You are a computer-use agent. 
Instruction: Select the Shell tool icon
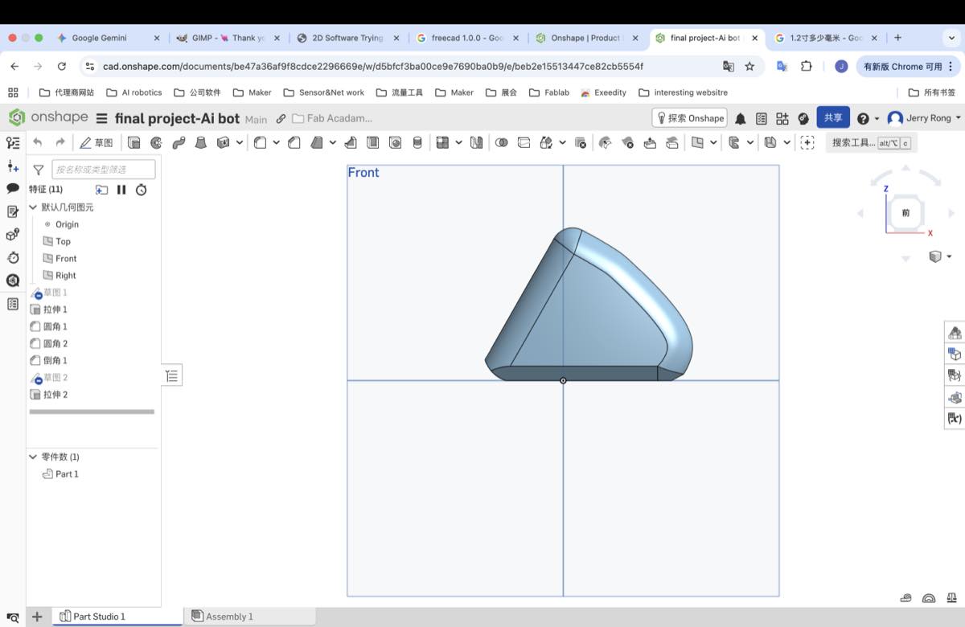point(372,142)
